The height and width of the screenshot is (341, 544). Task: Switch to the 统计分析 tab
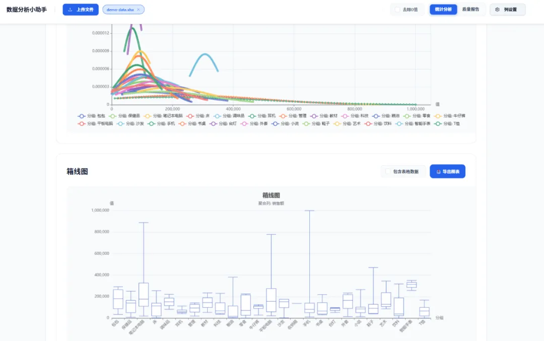click(443, 10)
